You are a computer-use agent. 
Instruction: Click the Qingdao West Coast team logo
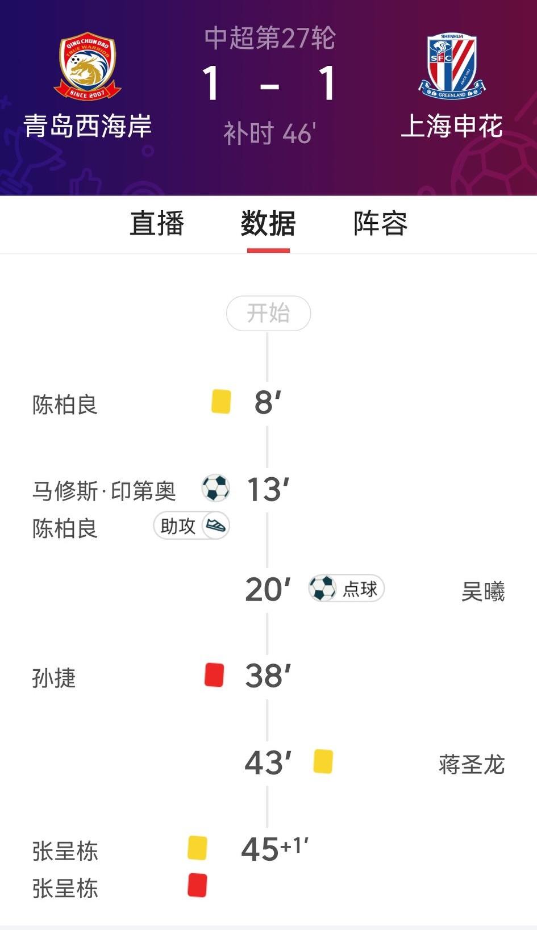coord(88,66)
